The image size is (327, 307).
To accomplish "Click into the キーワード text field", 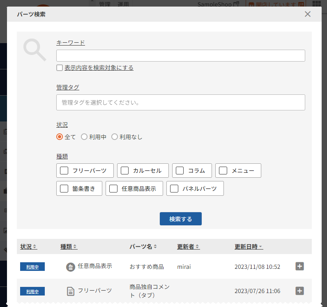I will [180, 56].
